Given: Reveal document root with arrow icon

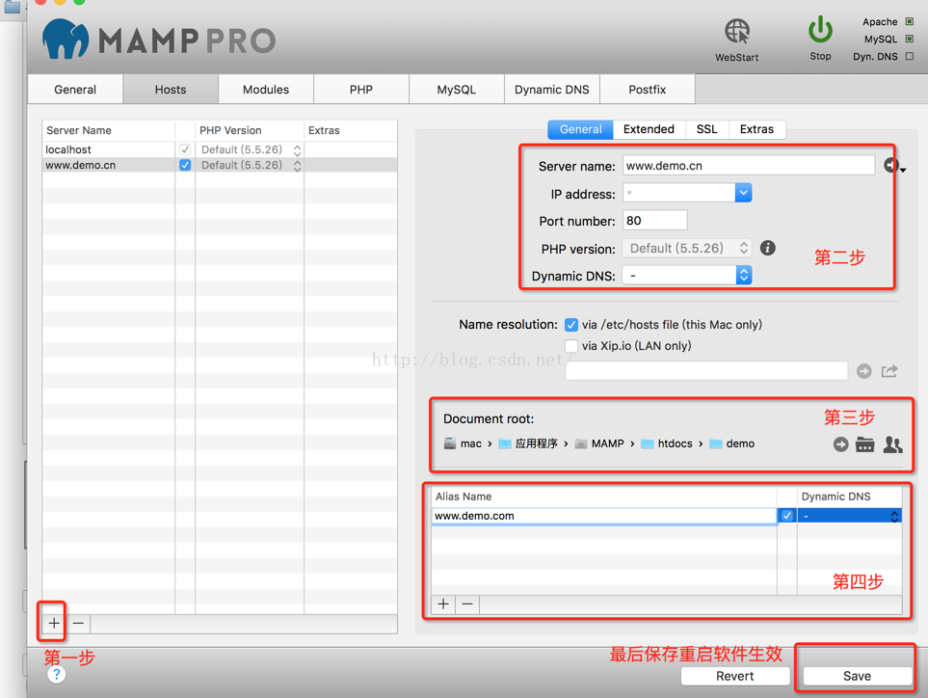Looking at the screenshot, I should point(840,444).
